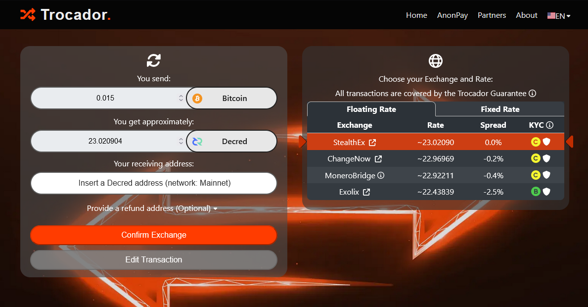Click ChangeNow KYC rating C badge
Image resolution: width=588 pixels, height=307 pixels.
pos(536,158)
